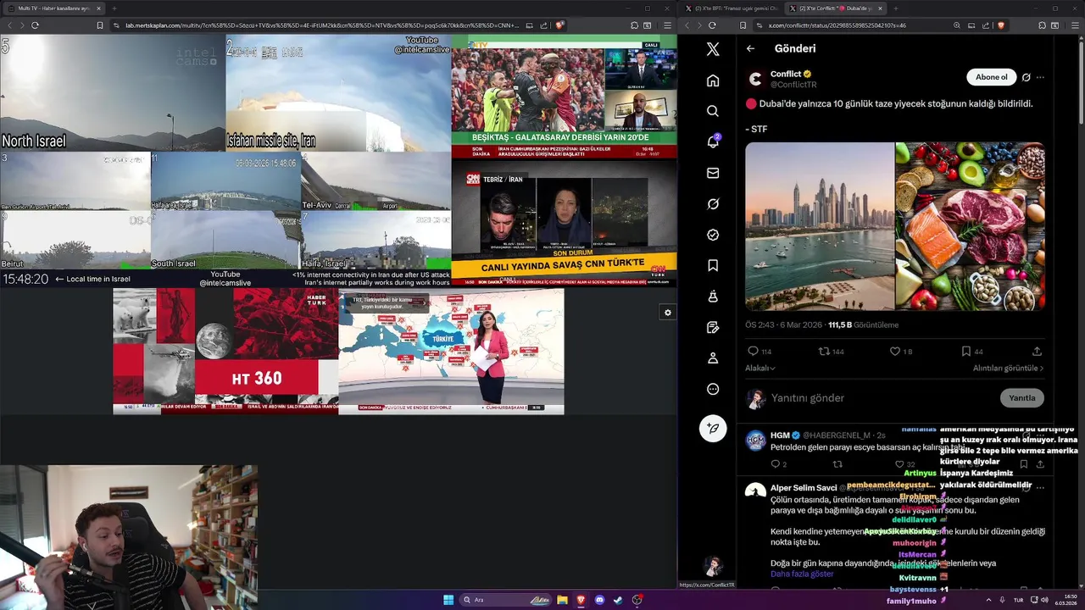The image size is (1085, 610).
Task: Click the NTV Beşiktaş-Galatasaray stream
Action: point(564,97)
